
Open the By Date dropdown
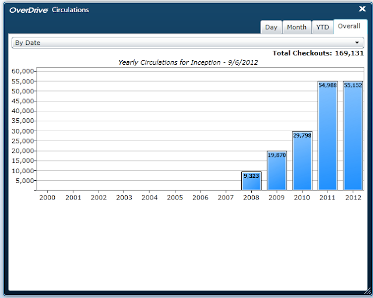point(188,43)
